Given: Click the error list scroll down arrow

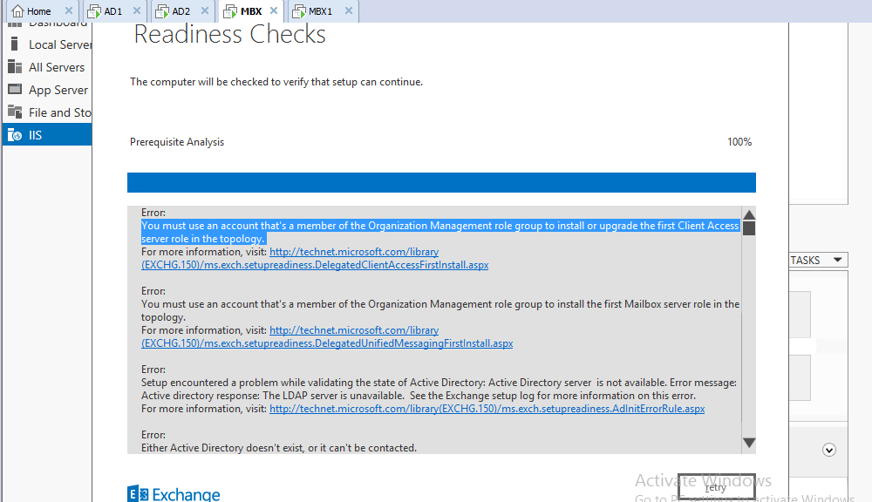Looking at the screenshot, I should click(749, 443).
